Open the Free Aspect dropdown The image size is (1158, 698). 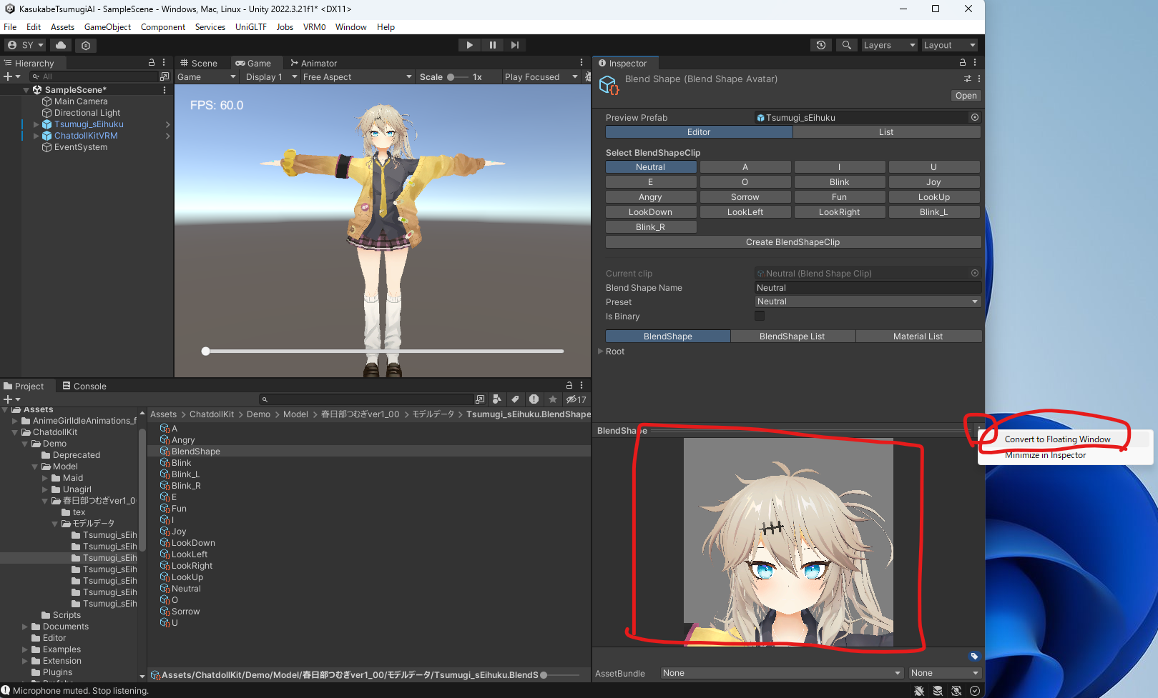[357, 77]
